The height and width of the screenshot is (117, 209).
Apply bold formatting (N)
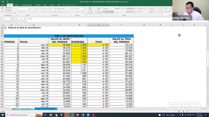(19, 12)
